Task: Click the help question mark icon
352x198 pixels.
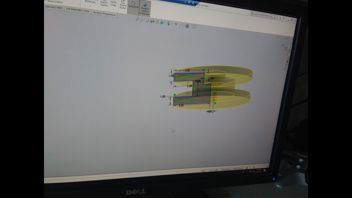Action: click(284, 18)
